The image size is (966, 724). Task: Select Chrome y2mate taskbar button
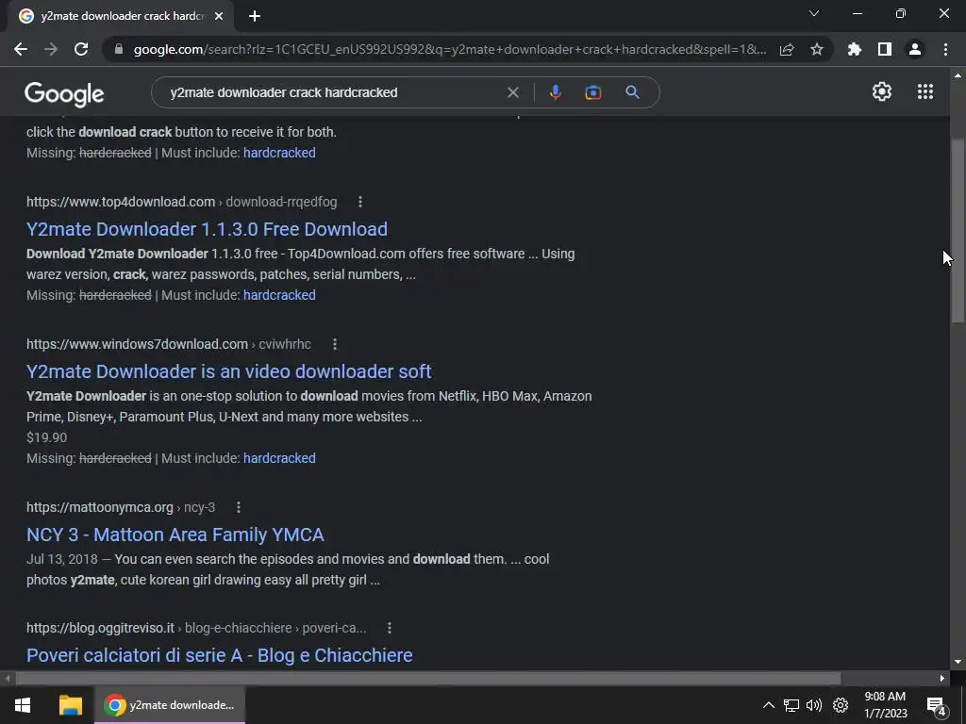tap(170, 705)
